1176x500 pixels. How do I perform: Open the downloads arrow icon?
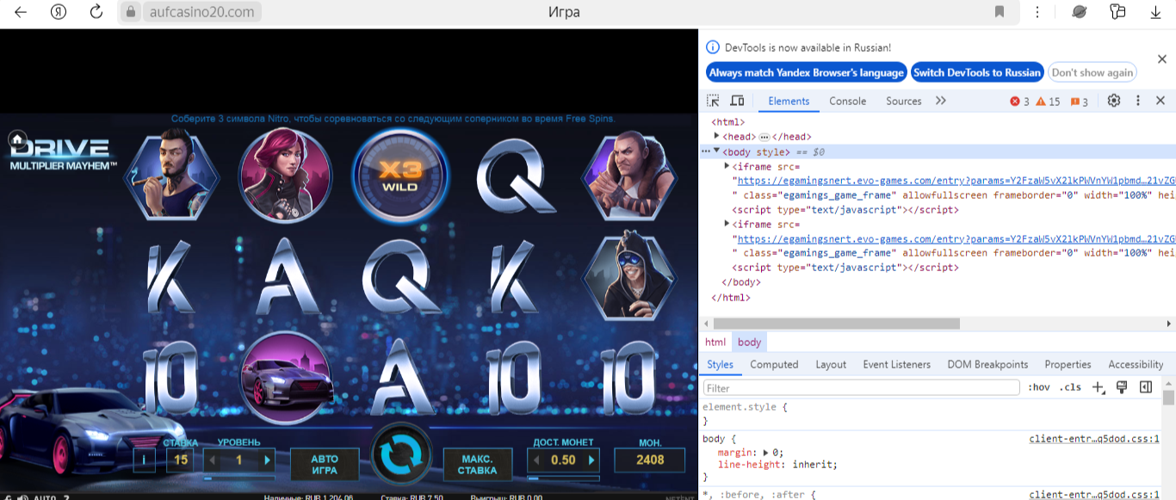pyautogui.click(x=1155, y=12)
